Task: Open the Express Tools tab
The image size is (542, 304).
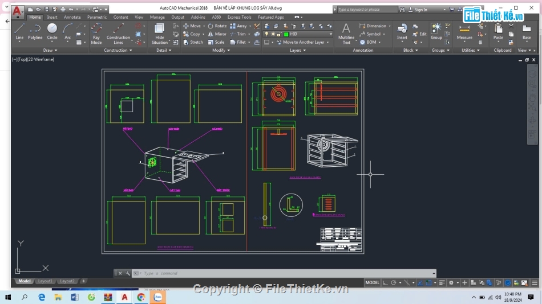Action: pyautogui.click(x=239, y=17)
